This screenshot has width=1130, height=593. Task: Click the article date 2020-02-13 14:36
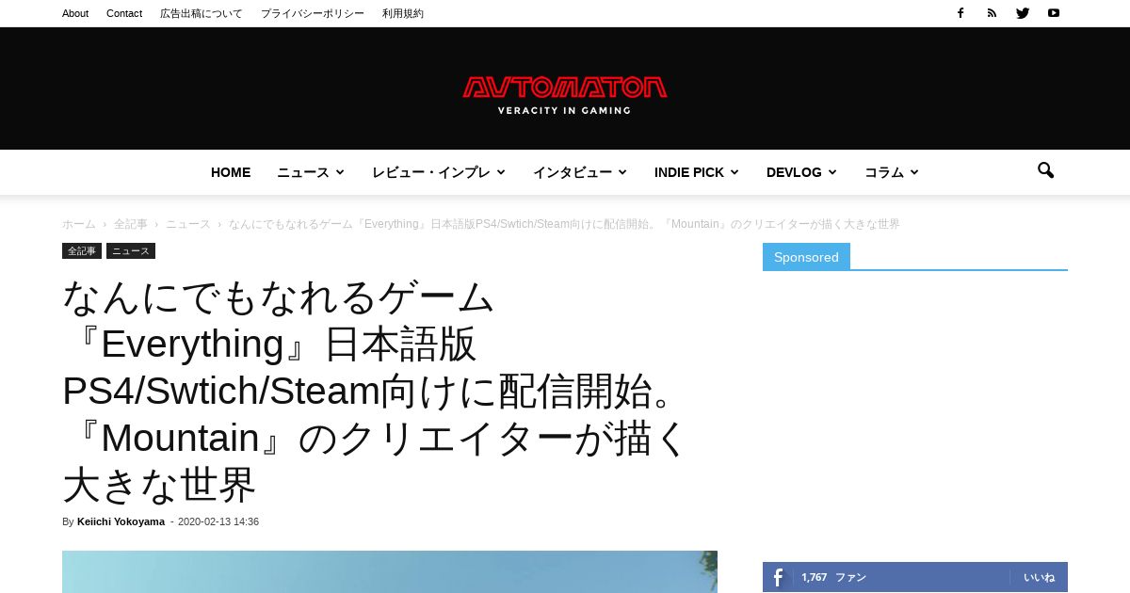(218, 521)
